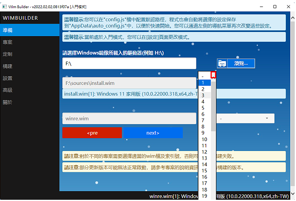Select index 7 from the list
296x201 pixels.
[205, 120]
